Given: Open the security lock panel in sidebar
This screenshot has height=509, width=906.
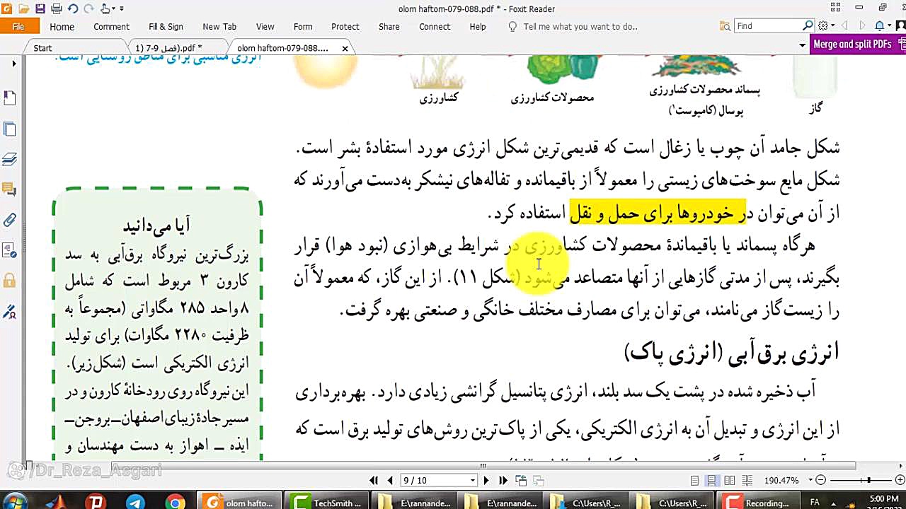Looking at the screenshot, I should (10, 281).
